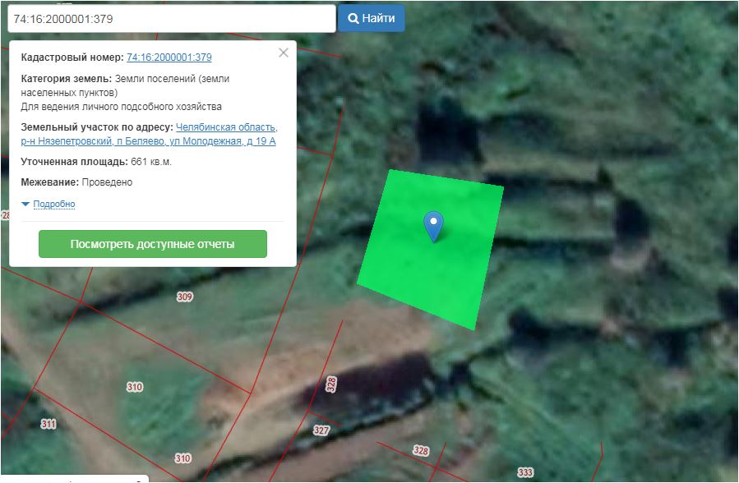This screenshot has height=483, width=739.
Task: Click the Найти search button
Action: 371,18
